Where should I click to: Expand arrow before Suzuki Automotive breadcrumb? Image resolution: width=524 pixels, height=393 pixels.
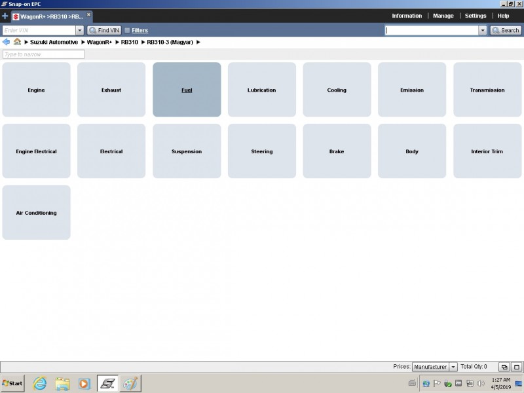pos(26,42)
